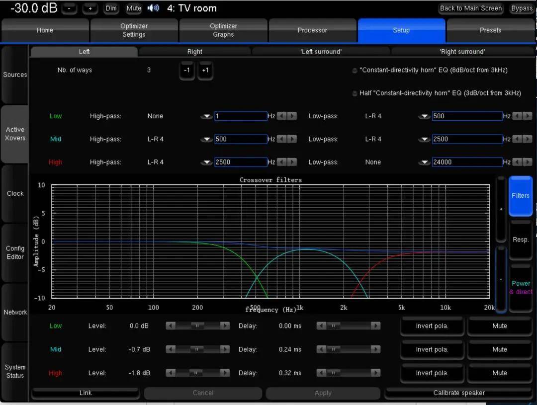The width and height of the screenshot is (537, 405).
Task: Enable full Constant-directivity horn EQ 6dB/oct
Action: (x=355, y=71)
